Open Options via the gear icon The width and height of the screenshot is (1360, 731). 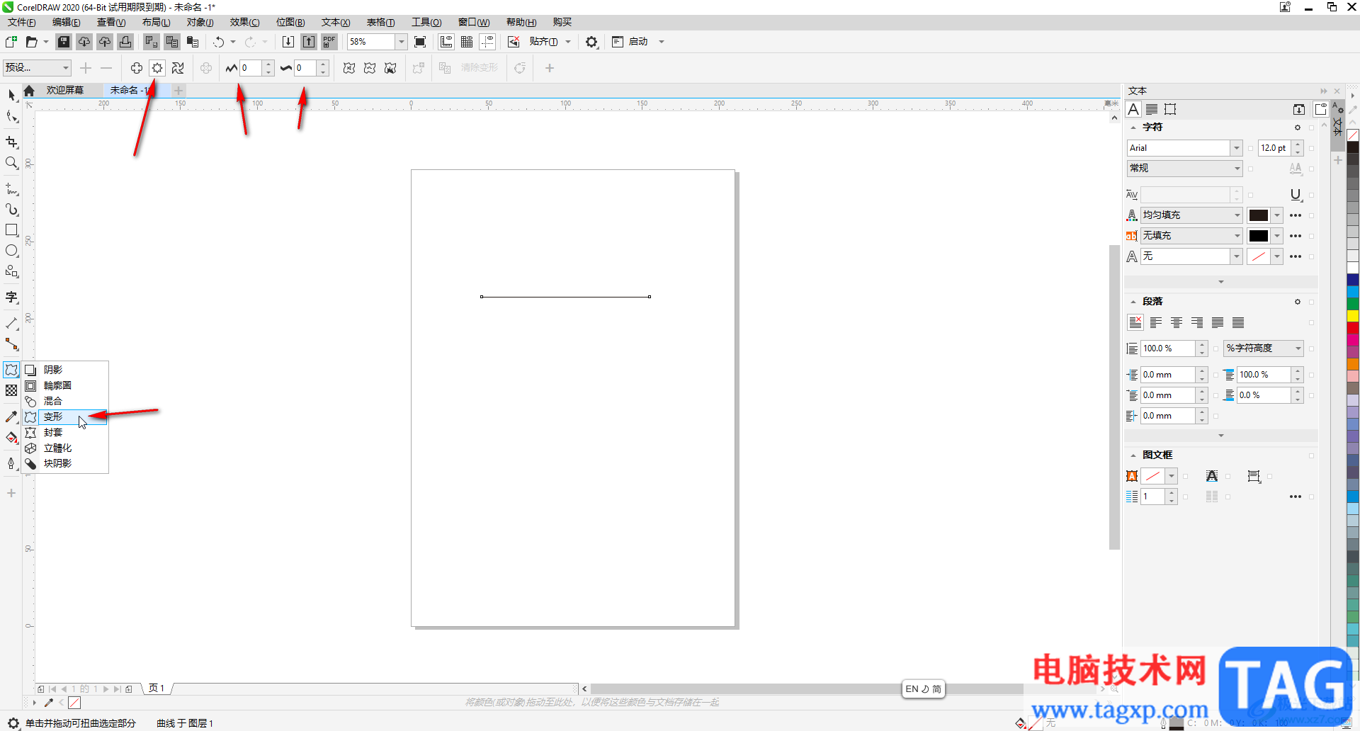click(x=591, y=42)
